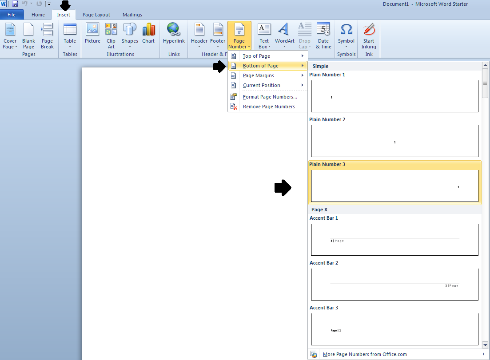Open the Clip Art pane
The height and width of the screenshot is (360, 490).
pyautogui.click(x=111, y=35)
